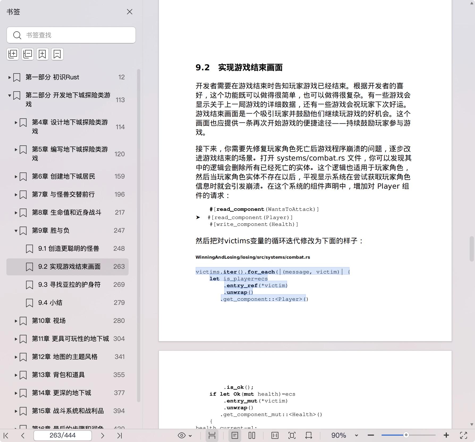Expand 第4章 设计地下城探险类游戏

(x=16, y=123)
